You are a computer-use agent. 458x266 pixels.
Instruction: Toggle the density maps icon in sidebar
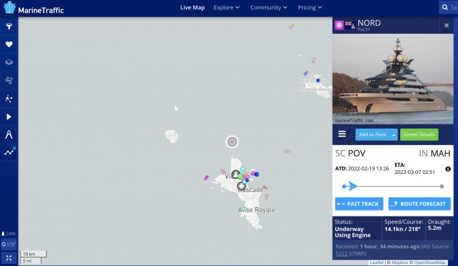click(x=9, y=99)
